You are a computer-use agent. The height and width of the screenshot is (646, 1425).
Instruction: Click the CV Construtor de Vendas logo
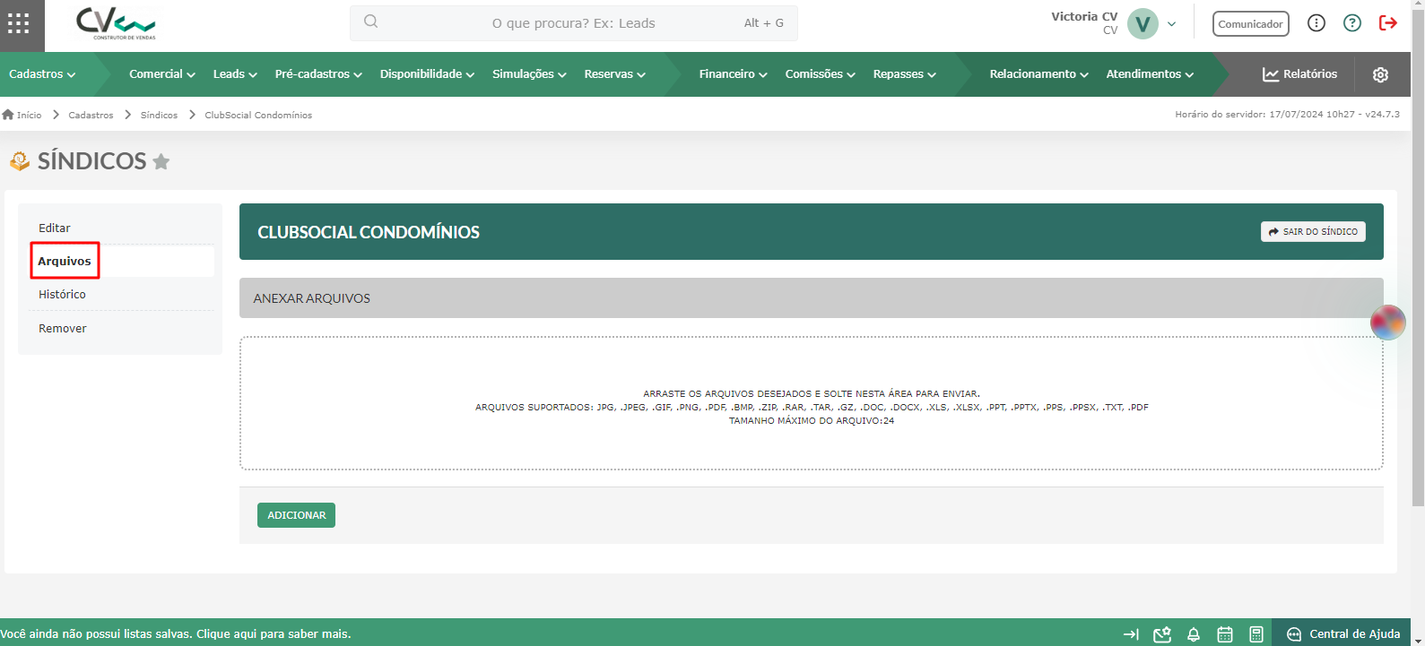pyautogui.click(x=117, y=23)
